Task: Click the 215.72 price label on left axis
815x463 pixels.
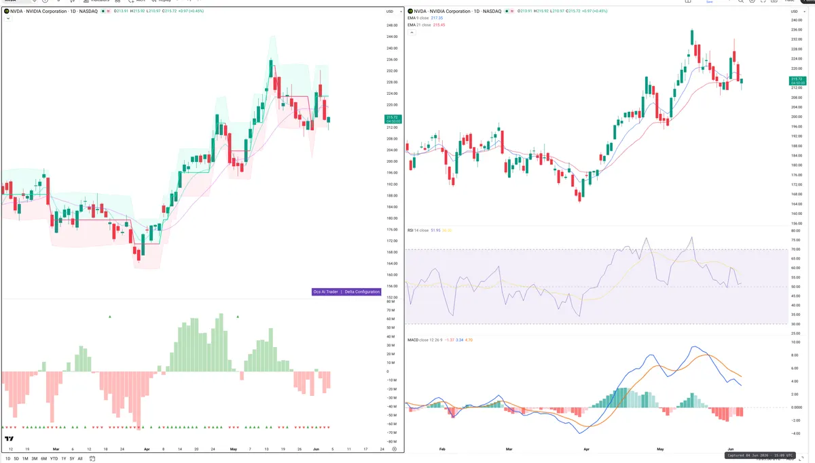Action: pyautogui.click(x=392, y=119)
